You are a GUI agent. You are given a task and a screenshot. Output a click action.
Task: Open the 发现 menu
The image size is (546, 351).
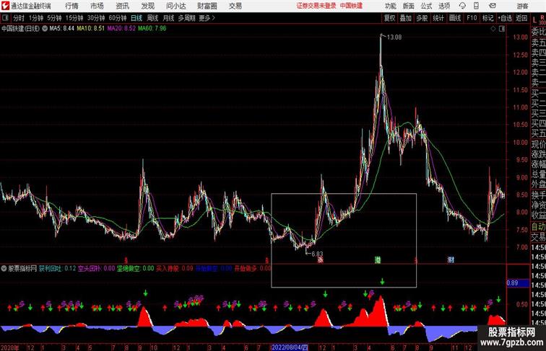tap(147, 6)
